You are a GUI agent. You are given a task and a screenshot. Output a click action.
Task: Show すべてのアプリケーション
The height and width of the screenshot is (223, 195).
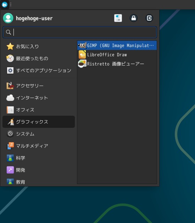pyautogui.click(x=39, y=70)
